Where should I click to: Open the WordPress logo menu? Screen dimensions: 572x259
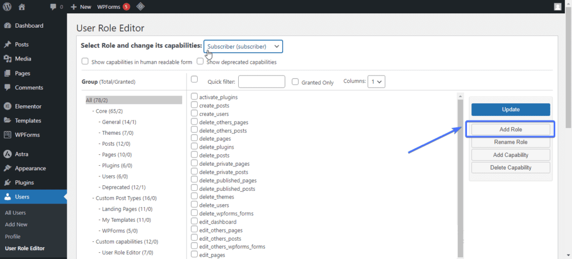(7, 7)
